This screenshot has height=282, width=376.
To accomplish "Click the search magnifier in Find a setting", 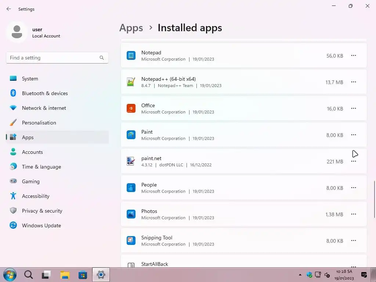I will (x=102, y=58).
